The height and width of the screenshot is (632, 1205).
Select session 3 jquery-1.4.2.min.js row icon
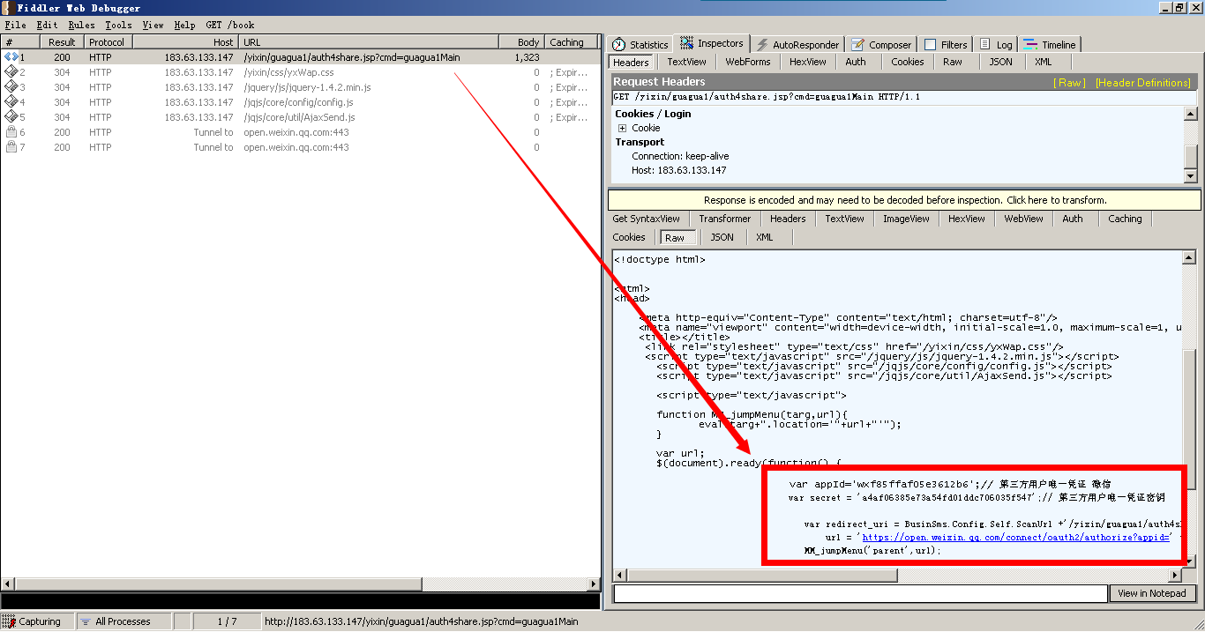[11, 87]
